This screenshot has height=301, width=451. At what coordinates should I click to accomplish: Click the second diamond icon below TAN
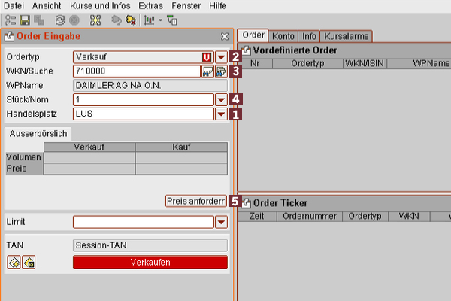[29, 262]
